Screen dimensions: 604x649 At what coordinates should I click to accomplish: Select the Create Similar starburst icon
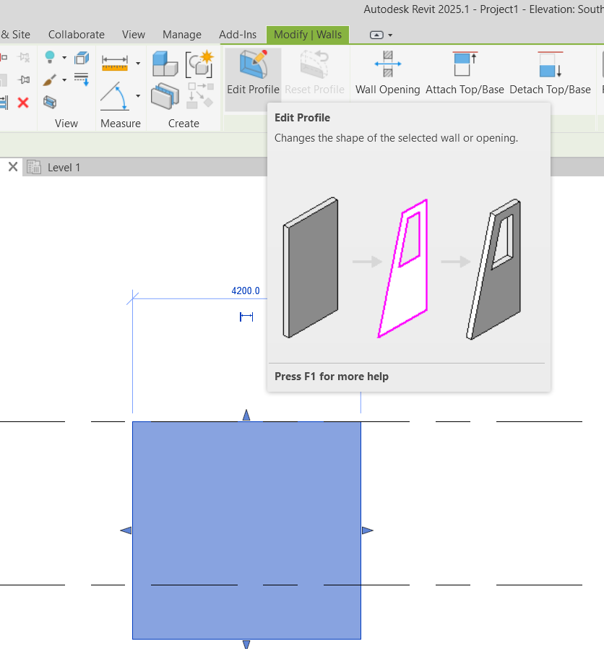pos(199,64)
